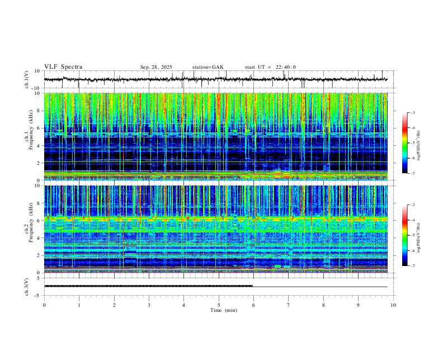This screenshot has height=342, width=443.
Task: Click the time axis tick label '5'
Action: (219, 305)
